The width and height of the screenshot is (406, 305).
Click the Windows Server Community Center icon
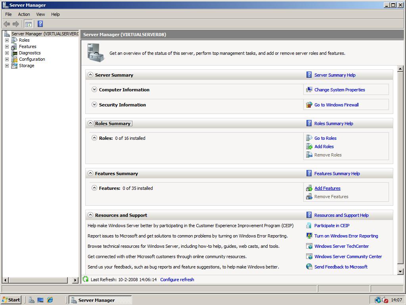coord(309,257)
